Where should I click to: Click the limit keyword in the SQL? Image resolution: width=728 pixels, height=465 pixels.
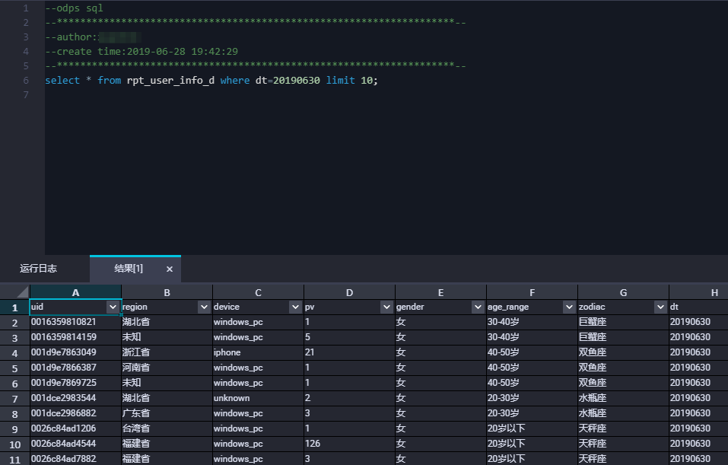[340, 81]
